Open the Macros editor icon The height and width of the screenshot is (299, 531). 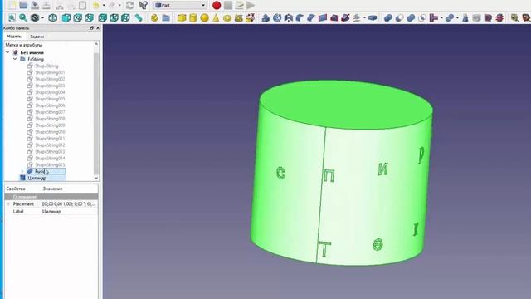tap(240, 5)
